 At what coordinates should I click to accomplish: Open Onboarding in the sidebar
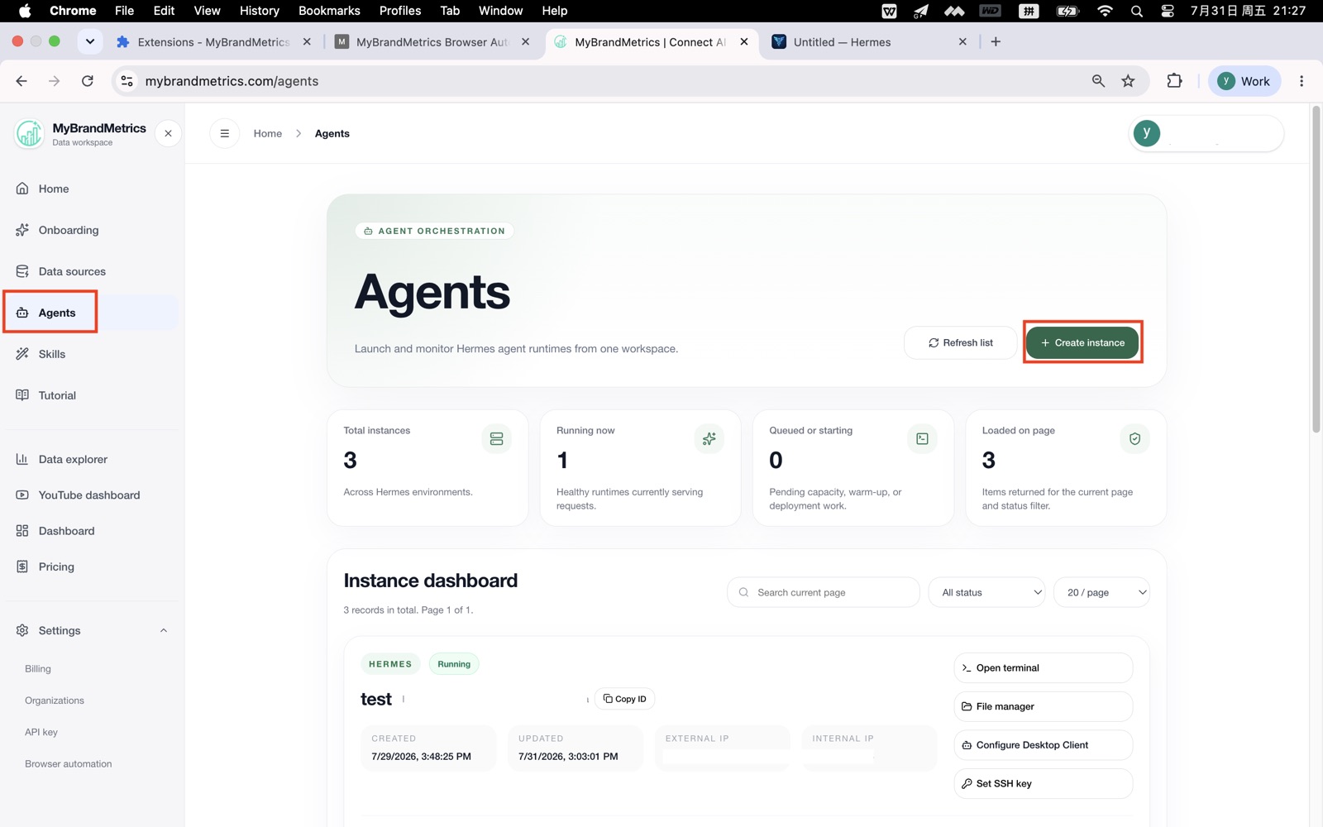[x=68, y=230]
